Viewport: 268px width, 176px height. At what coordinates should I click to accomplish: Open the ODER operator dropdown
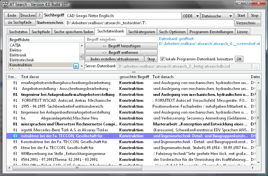coord(190,16)
